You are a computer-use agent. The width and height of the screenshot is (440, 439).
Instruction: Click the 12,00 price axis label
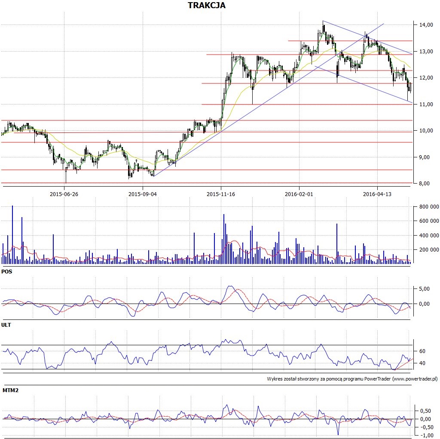pos(426,78)
